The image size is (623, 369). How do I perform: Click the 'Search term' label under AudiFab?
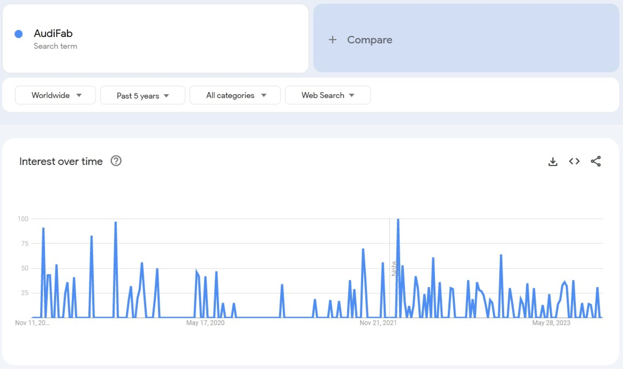point(55,46)
